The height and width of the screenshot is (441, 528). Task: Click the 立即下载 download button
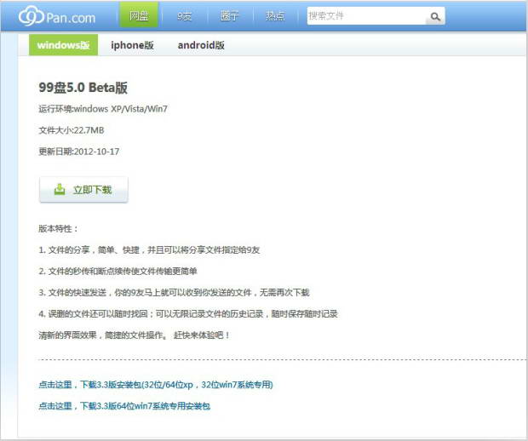(x=83, y=190)
